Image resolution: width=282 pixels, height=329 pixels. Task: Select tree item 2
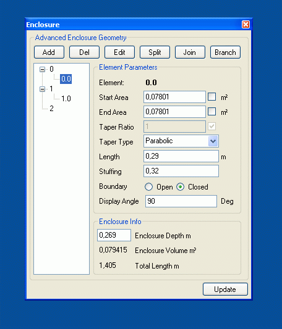click(x=51, y=109)
